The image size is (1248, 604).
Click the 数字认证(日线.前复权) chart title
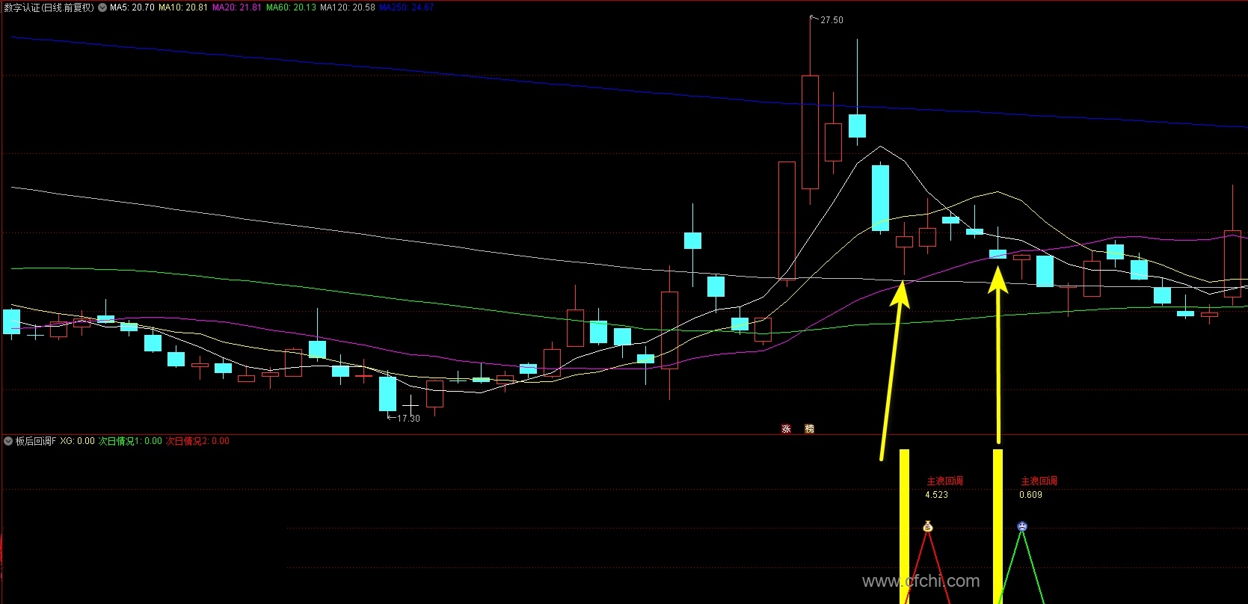(x=49, y=7)
